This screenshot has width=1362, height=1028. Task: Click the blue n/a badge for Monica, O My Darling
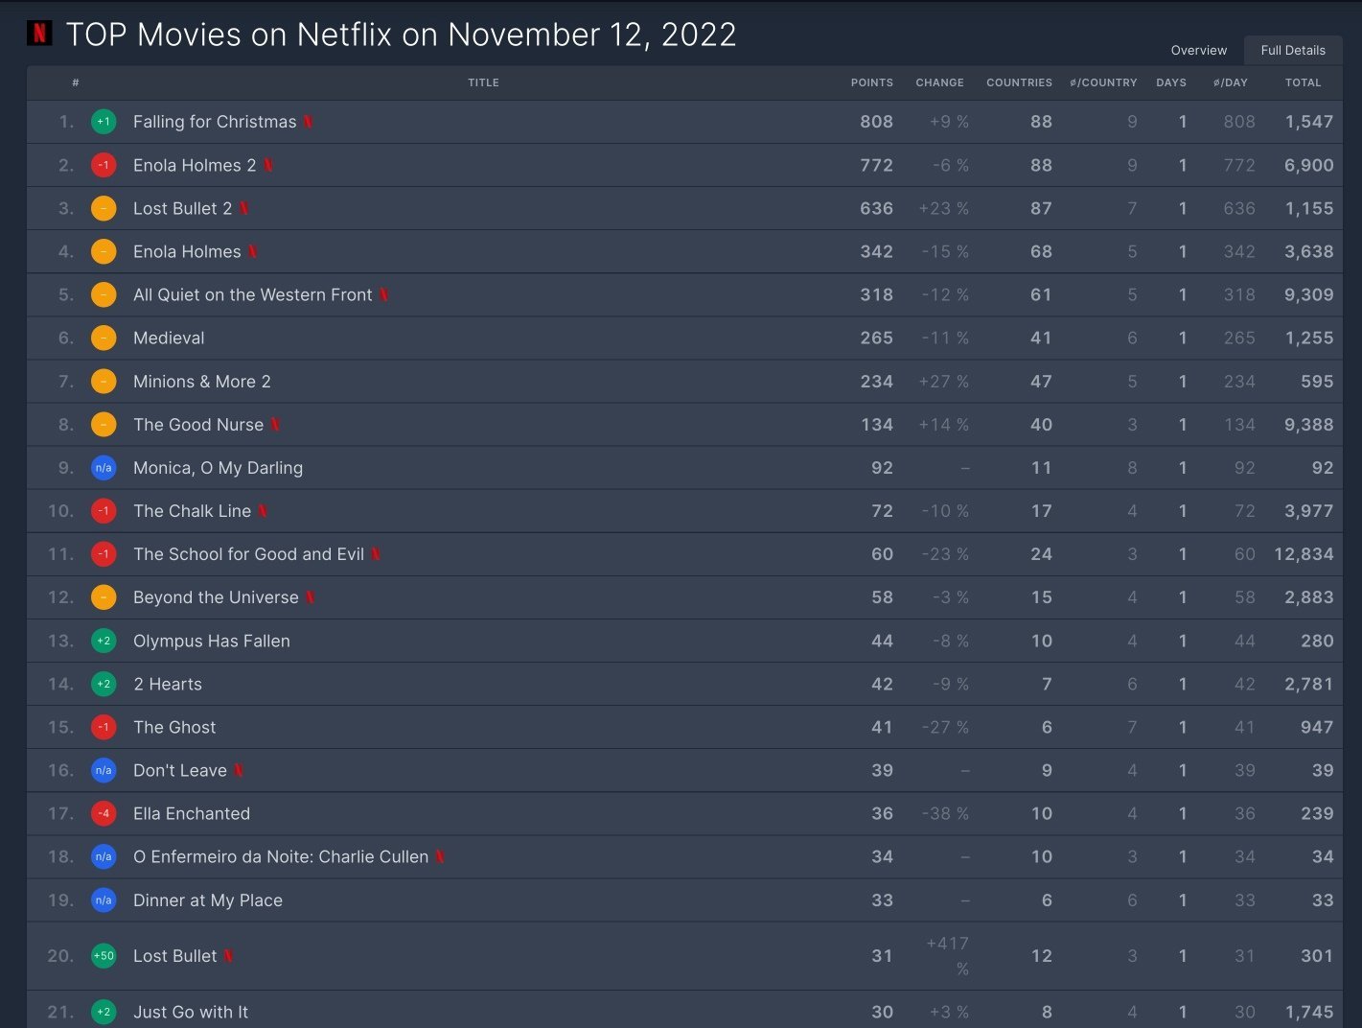pyautogui.click(x=104, y=468)
